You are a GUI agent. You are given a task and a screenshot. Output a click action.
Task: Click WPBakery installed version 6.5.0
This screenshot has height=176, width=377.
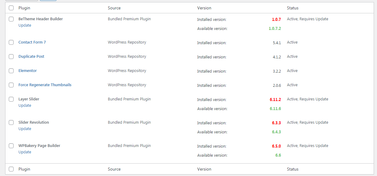[x=276, y=146]
